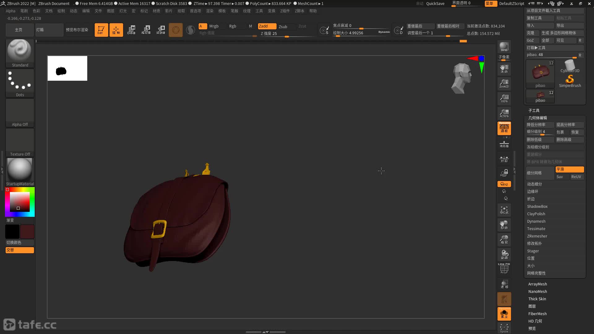Viewport: 594px width, 334px height.
Task: Select the Standard brush thumbnail
Action: tap(20, 53)
